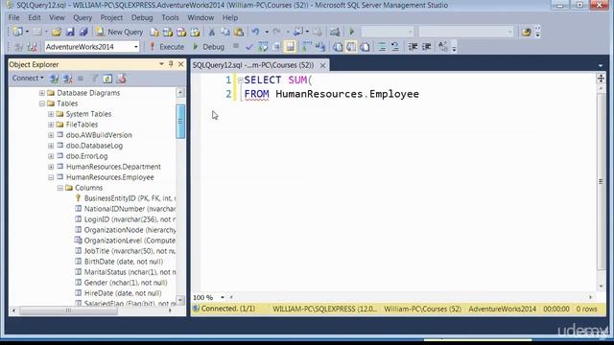Open the Query Options icon
The width and height of the screenshot is (614, 345).
pos(276,47)
